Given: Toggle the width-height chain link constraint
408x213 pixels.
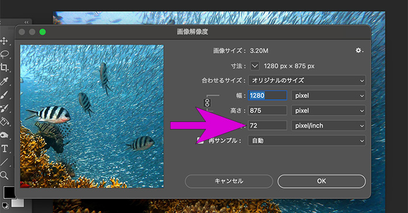Looking at the screenshot, I should point(207,103).
